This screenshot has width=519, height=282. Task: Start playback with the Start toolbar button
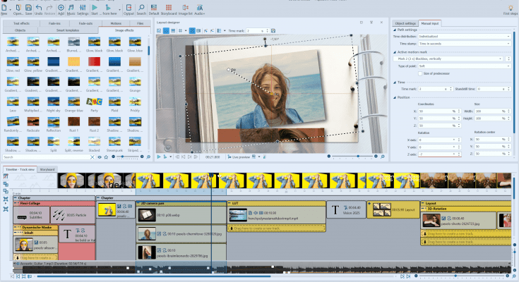95,9
